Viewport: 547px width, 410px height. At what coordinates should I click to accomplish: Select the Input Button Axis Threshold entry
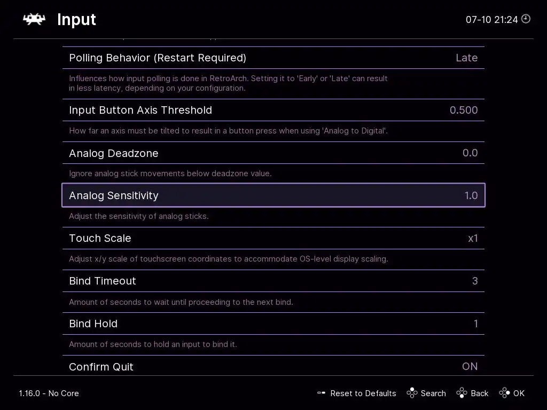pos(140,110)
